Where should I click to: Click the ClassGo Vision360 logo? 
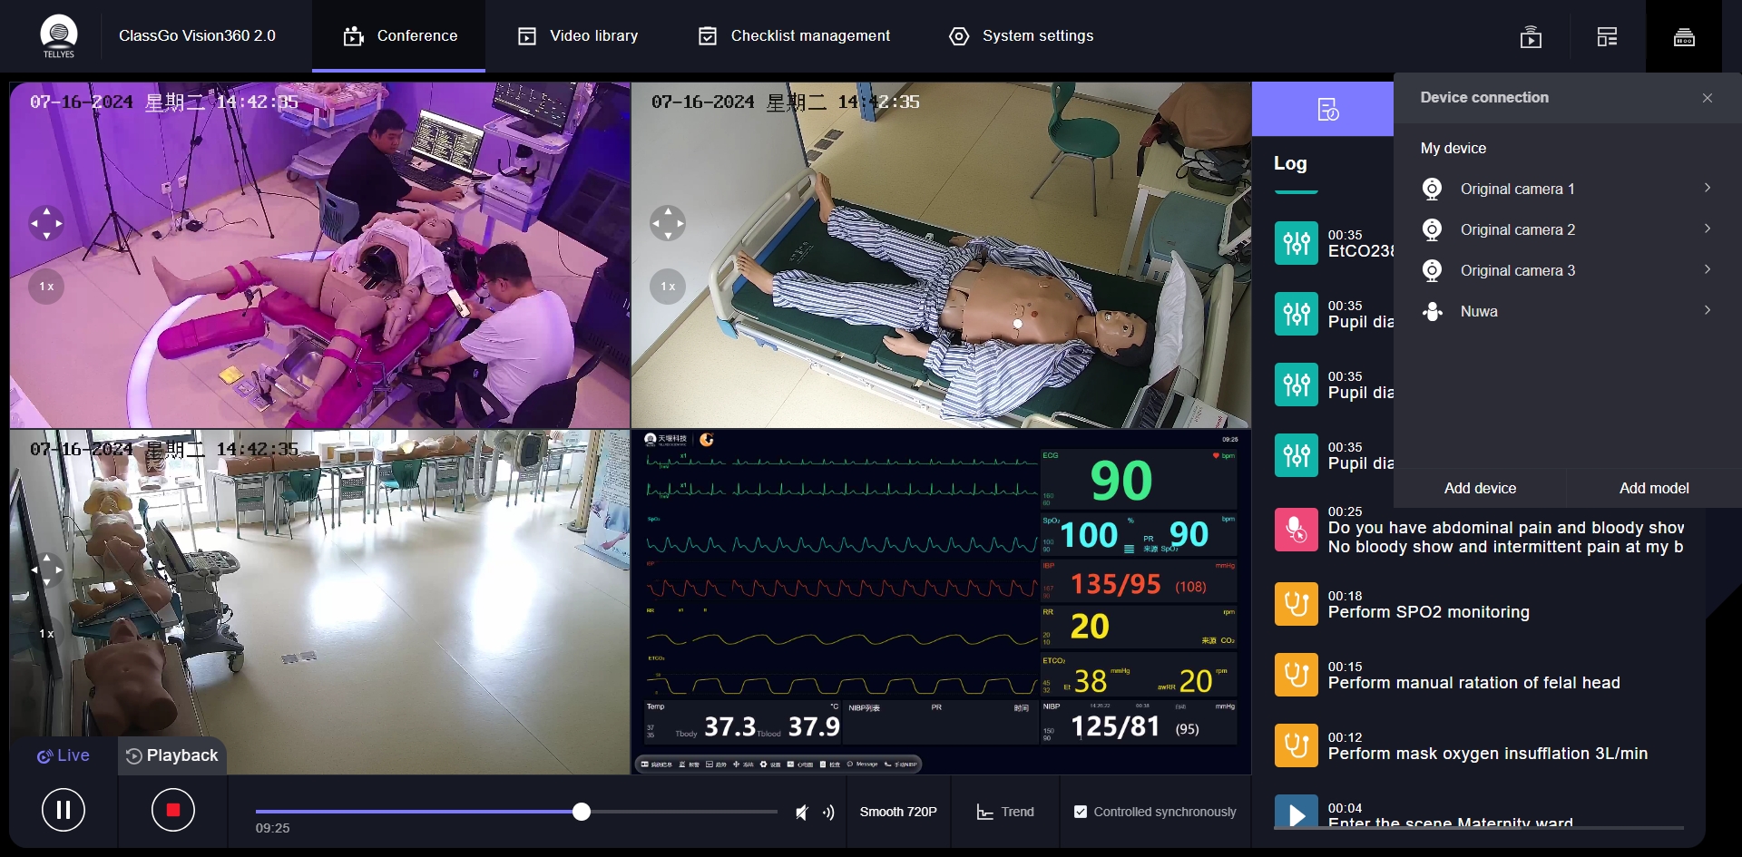59,36
